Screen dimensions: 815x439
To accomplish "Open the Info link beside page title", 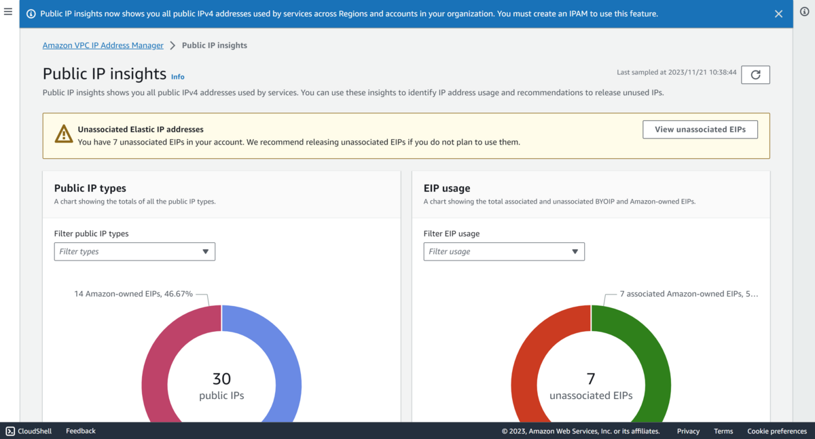I will [x=177, y=77].
